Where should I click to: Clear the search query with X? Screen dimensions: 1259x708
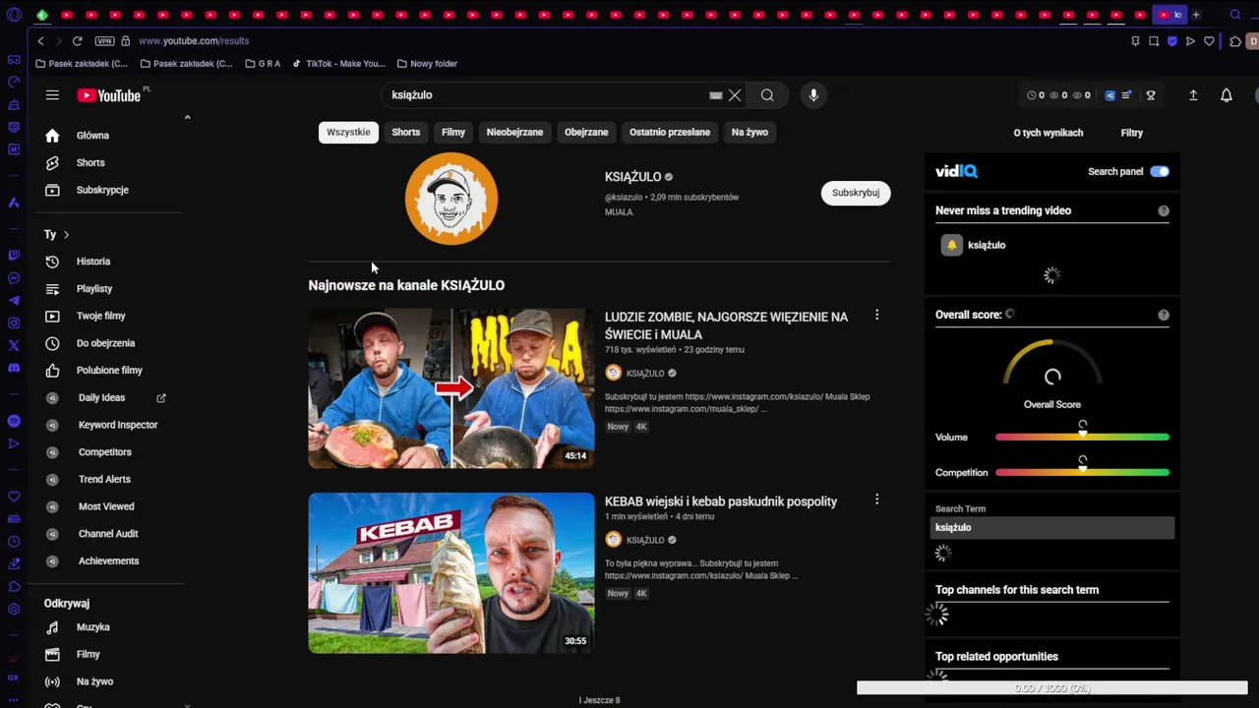(x=735, y=95)
